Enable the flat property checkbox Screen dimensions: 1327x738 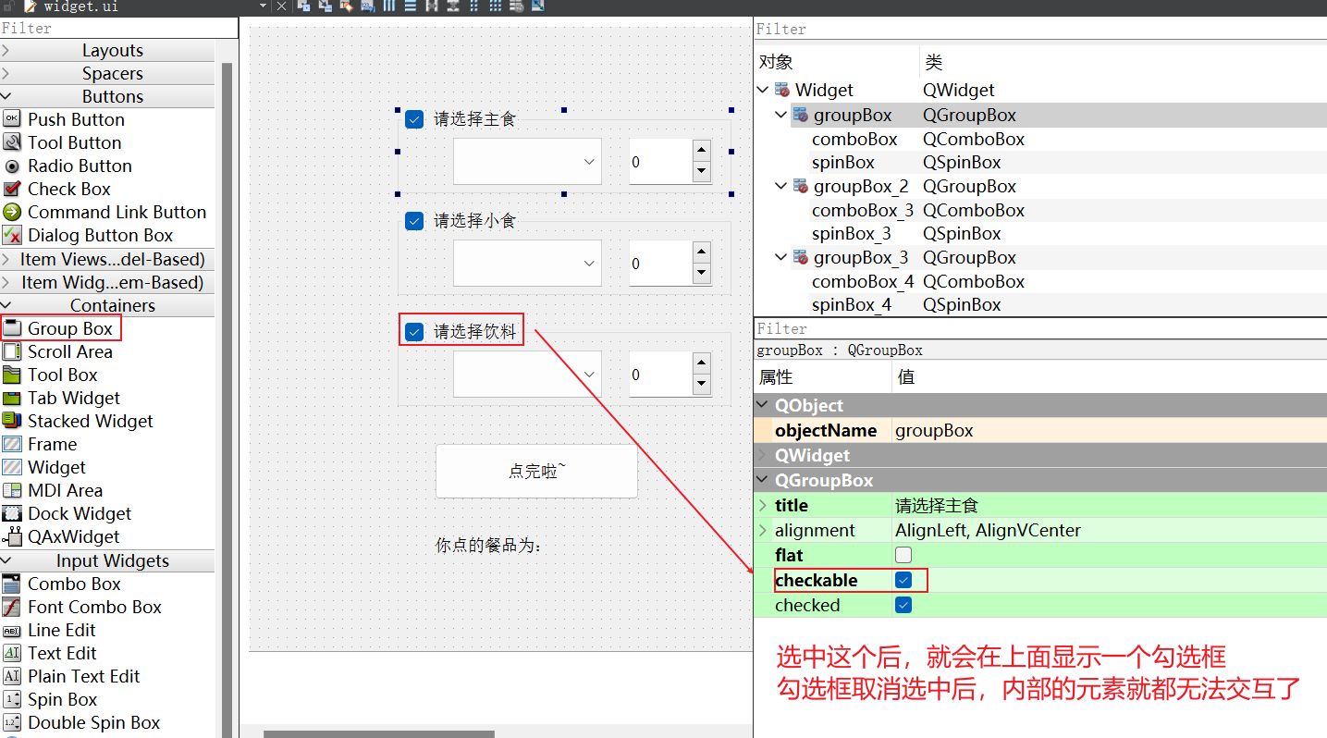point(903,555)
